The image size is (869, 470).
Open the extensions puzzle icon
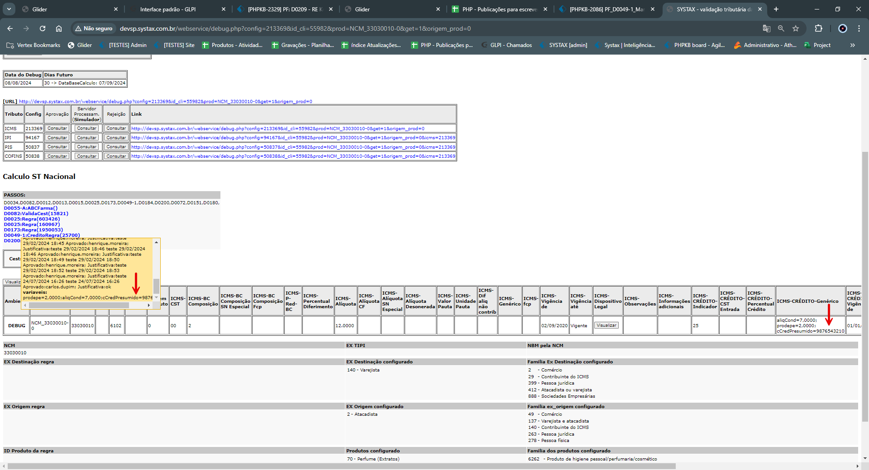pyautogui.click(x=818, y=28)
